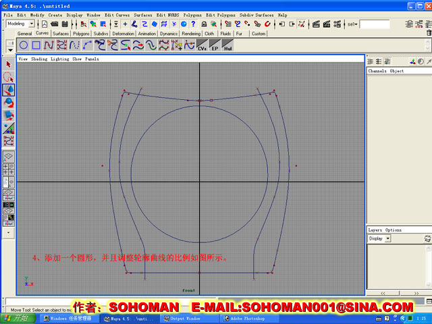The height and width of the screenshot is (324, 432).
Task: Switch to four-view layout
Action: (8, 169)
